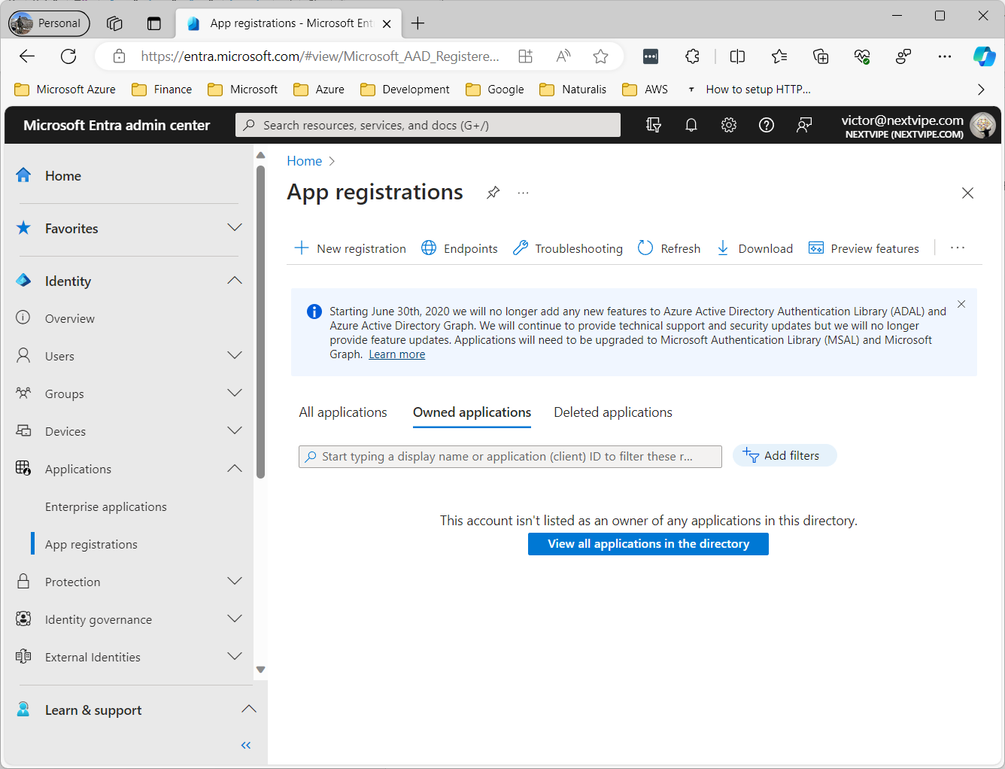Open browser collections icon
This screenshot has width=1005, height=769.
[x=821, y=56]
